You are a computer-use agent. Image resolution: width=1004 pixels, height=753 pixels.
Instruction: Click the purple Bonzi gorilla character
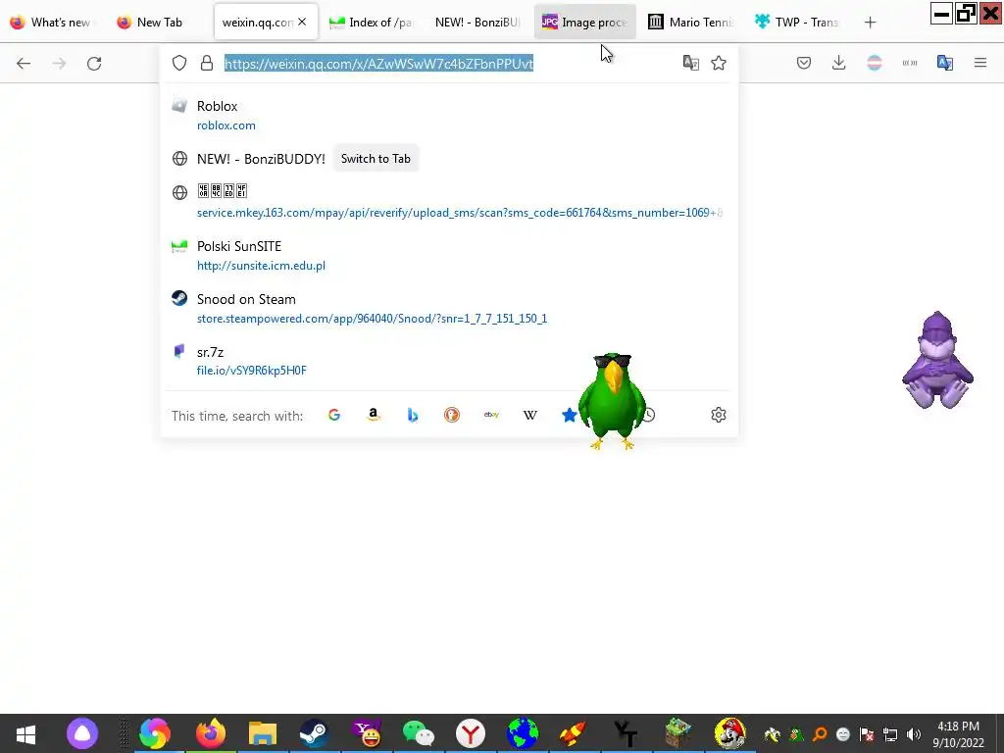[x=938, y=361]
